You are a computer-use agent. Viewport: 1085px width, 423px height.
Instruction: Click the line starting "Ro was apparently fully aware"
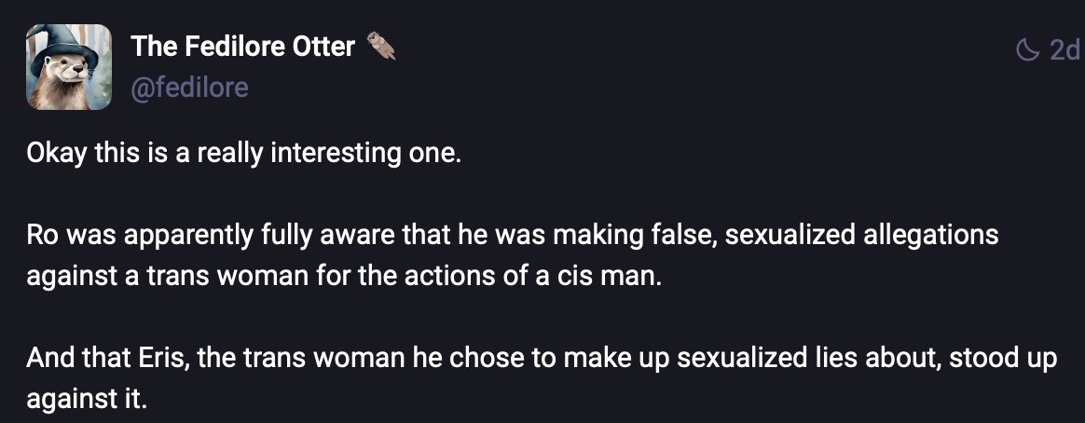coord(513,235)
